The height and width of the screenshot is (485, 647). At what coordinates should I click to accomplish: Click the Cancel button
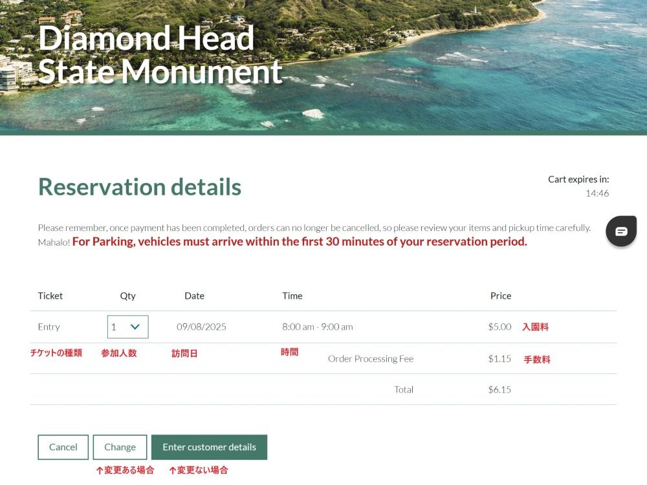click(63, 447)
